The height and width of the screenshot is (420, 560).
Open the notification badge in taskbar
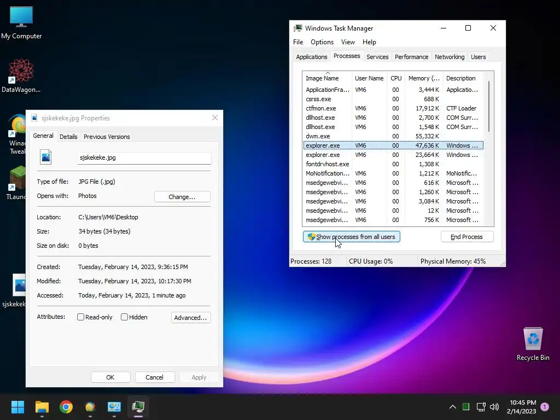pyautogui.click(x=545, y=407)
